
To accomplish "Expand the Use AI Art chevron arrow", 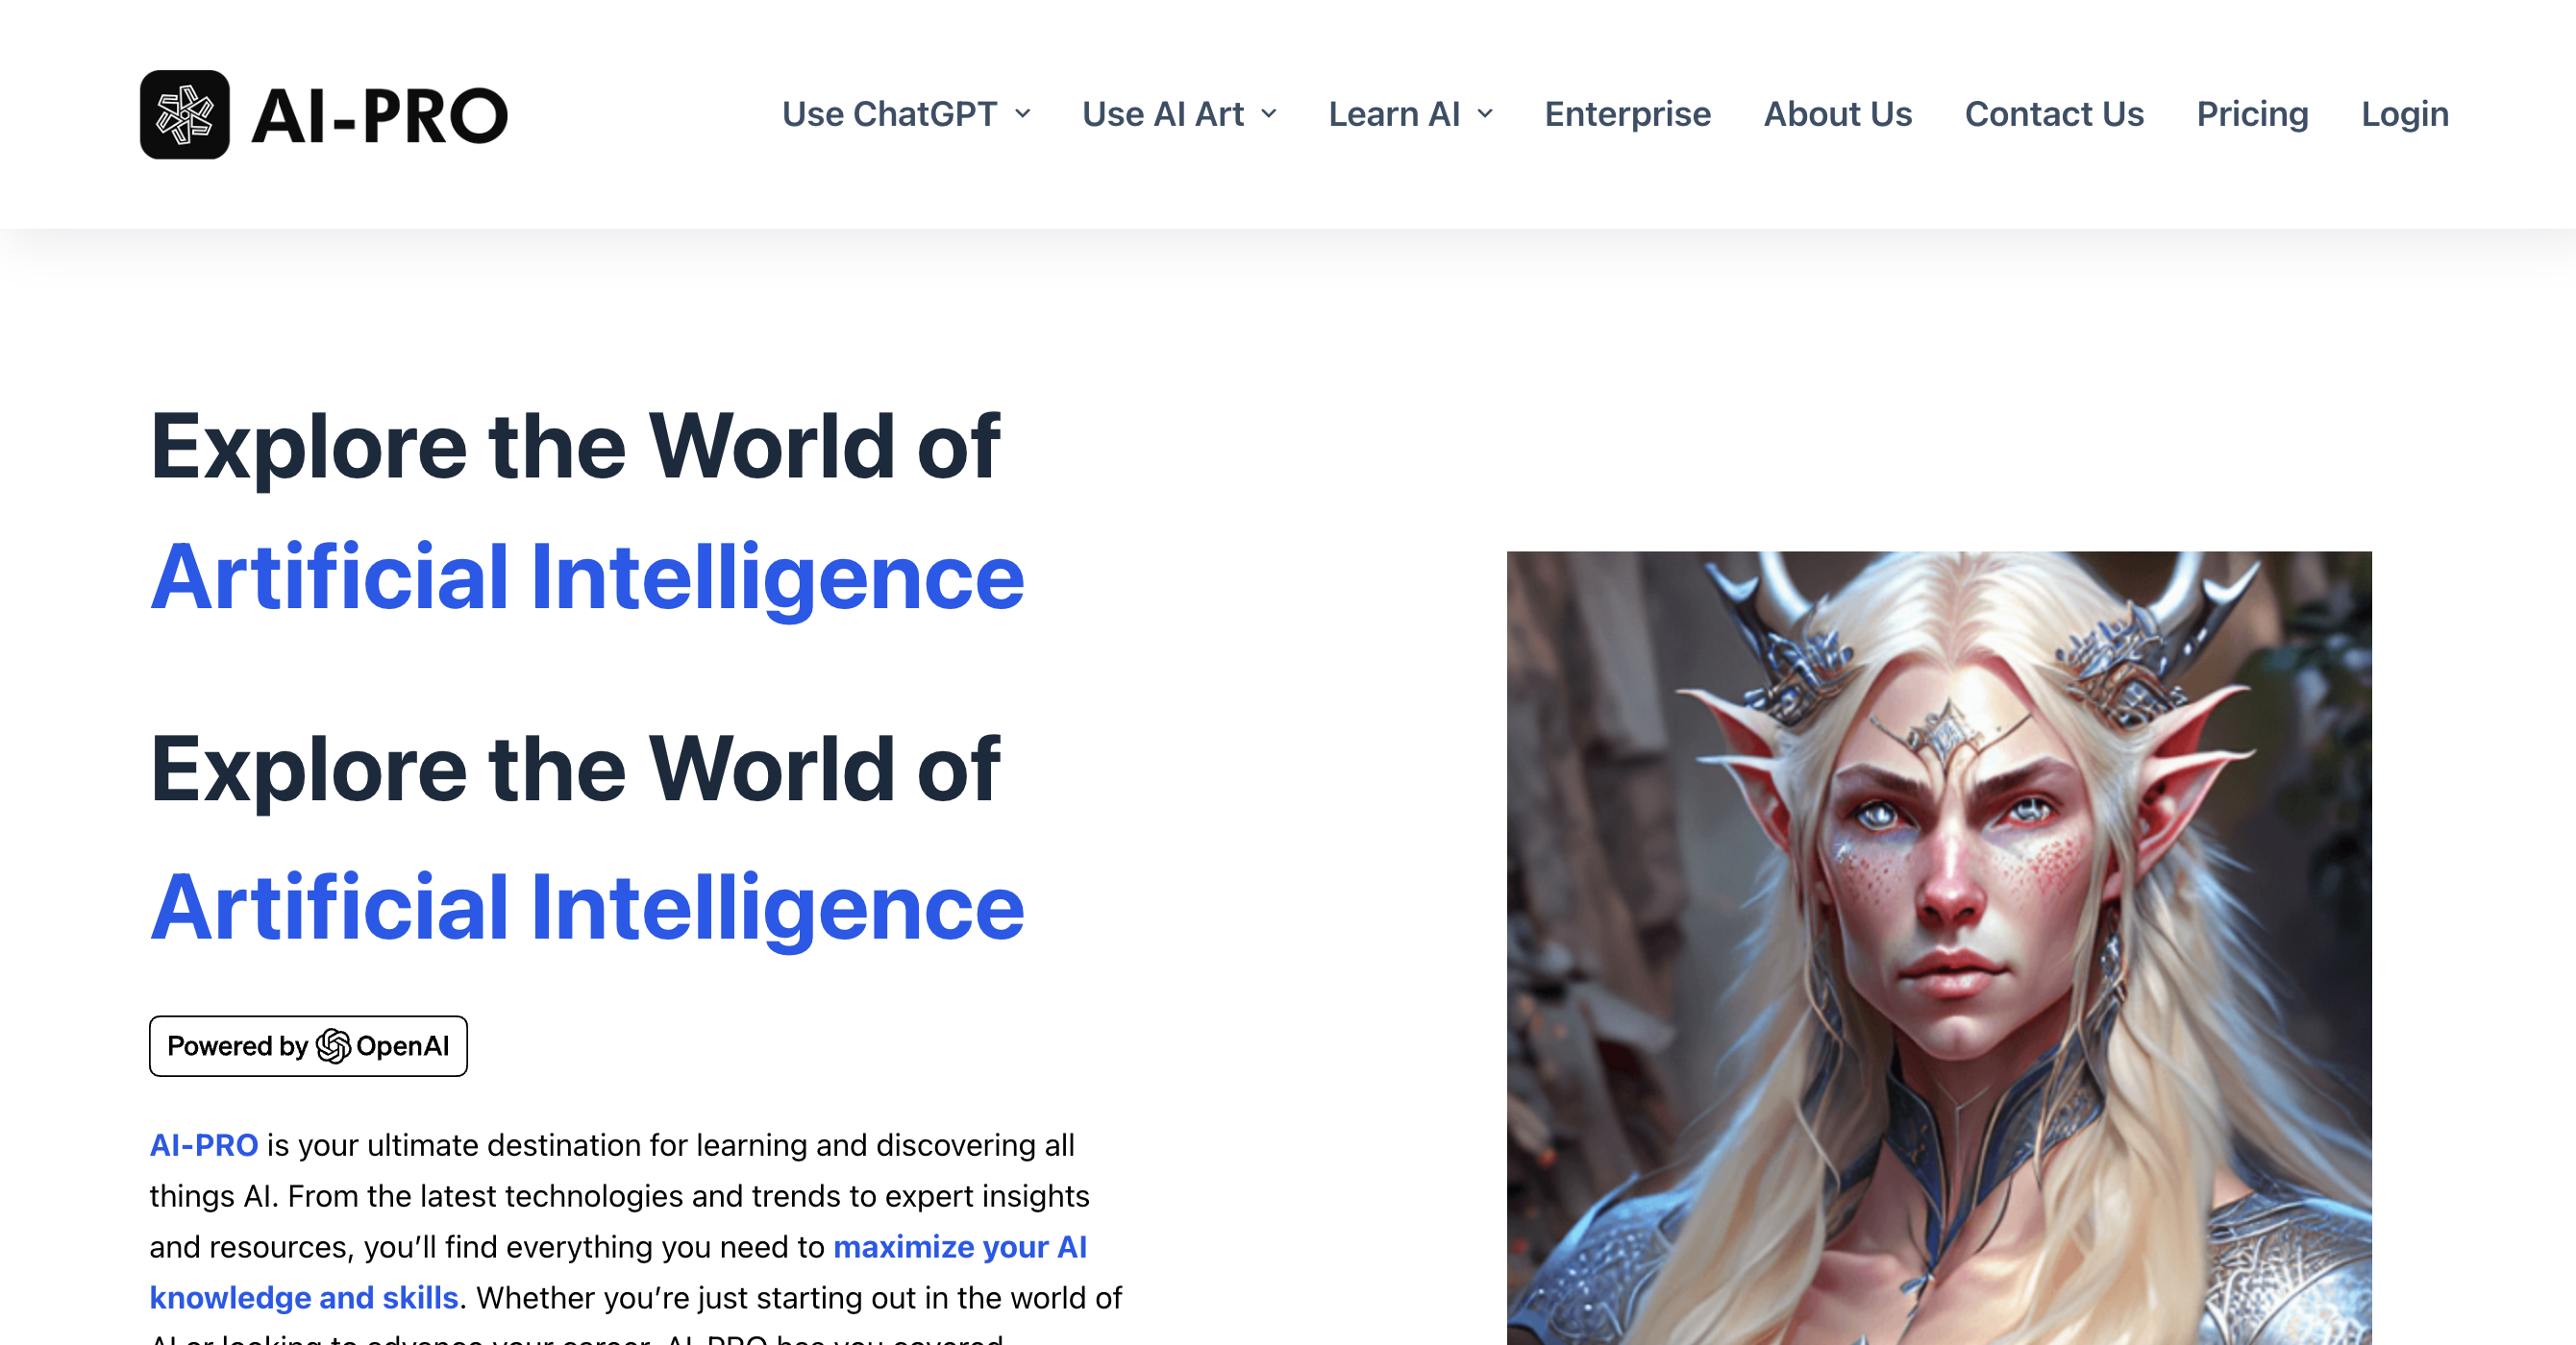I will 1269,114.
